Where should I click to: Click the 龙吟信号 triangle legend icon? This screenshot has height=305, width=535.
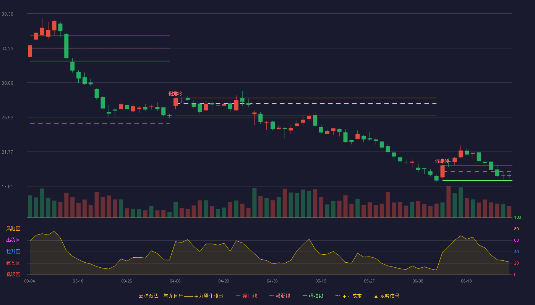point(376,296)
